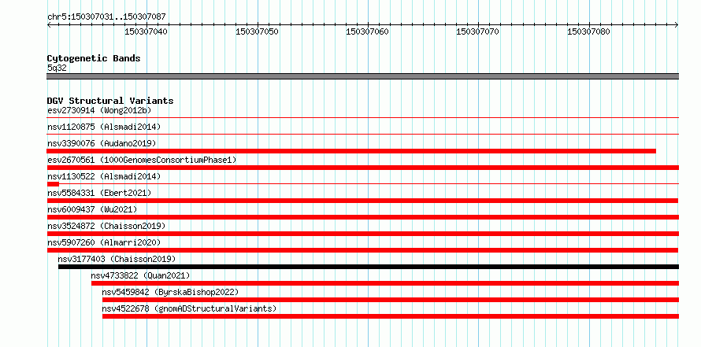701x347 pixels.
Task: Click the gray 5q32 cytogenetic band bar
Action: (x=362, y=76)
